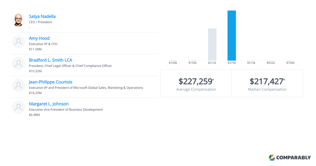Image resolution: width=316 pixels, height=166 pixels.
Task: Click the Median Compensation label
Action: click(267, 89)
